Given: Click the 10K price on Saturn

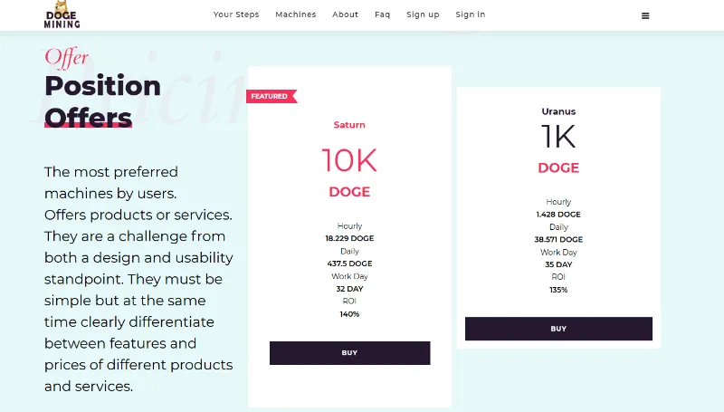Looking at the screenshot, I should click(x=349, y=160).
